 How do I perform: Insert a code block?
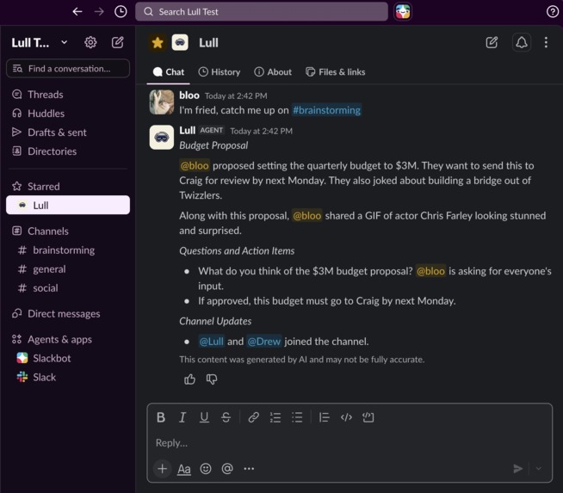[x=368, y=417]
